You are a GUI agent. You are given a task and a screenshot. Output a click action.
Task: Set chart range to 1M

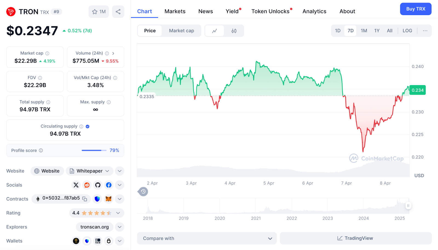coord(364,31)
